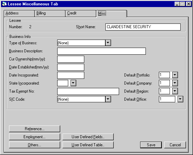Expand the Default Company dropdown arrow
This screenshot has width=193, height=155.
[x=175, y=83]
